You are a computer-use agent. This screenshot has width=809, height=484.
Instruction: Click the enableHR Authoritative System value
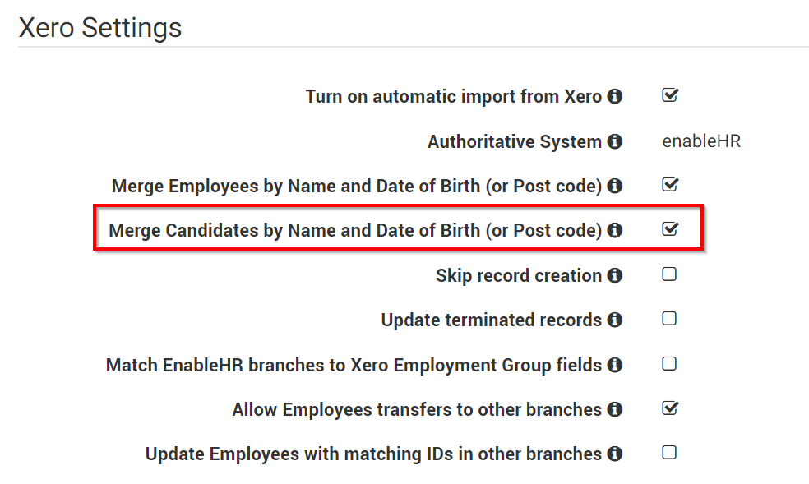pyautogui.click(x=701, y=141)
